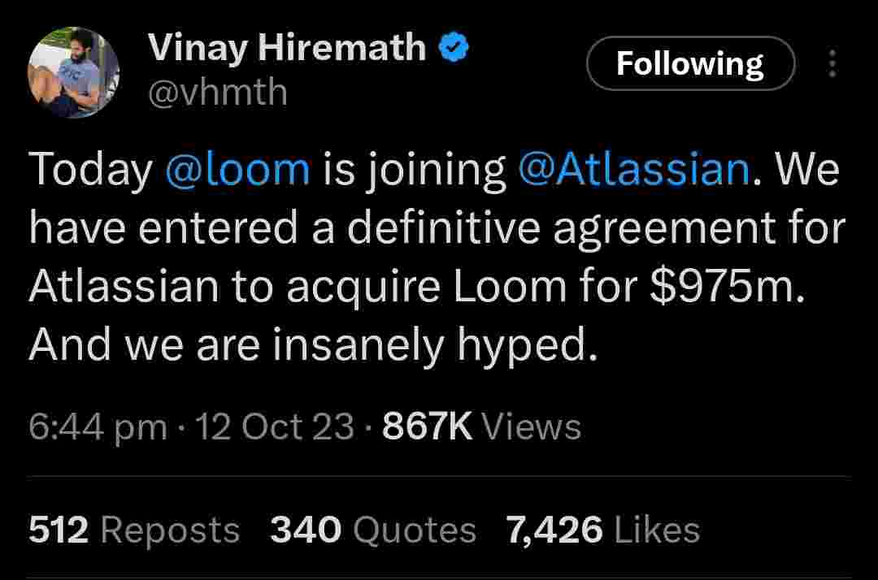
Task: Click the 12 Oct 23 date
Action: [x=275, y=426]
